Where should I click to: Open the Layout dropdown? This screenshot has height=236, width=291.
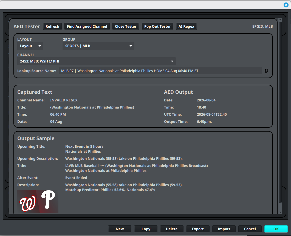point(30,46)
